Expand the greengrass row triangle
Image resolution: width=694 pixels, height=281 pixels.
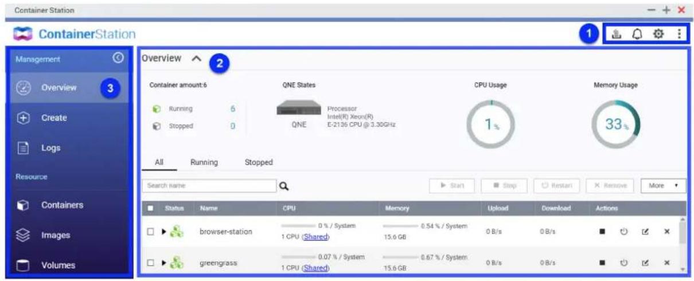click(x=163, y=262)
